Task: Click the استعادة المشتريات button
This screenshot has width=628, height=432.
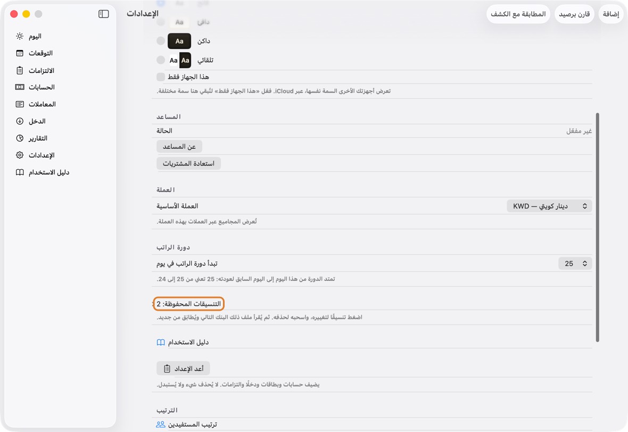Action: pos(188,163)
